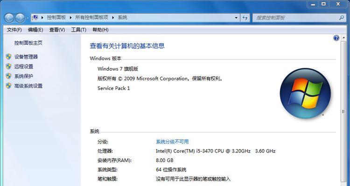
Task: Expand arrow before 系统 breadcrumb
Action: point(113,17)
